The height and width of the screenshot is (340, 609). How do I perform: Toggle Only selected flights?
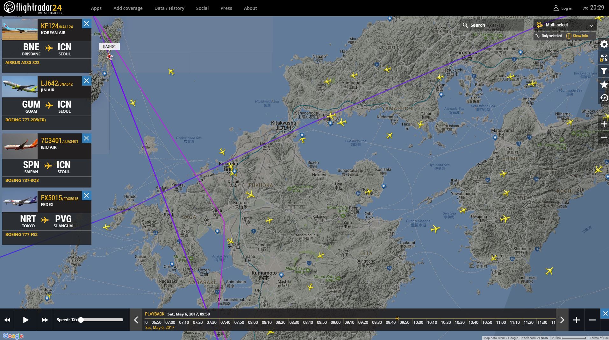(x=549, y=36)
